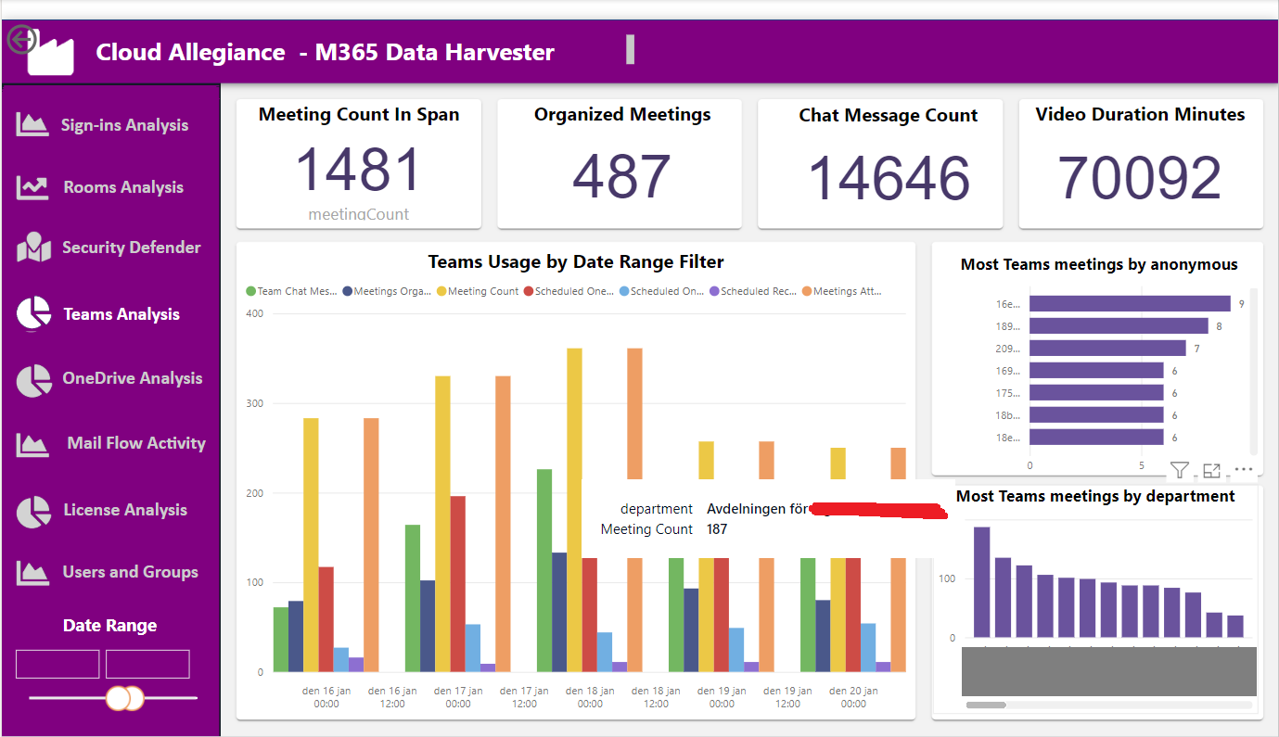The width and height of the screenshot is (1279, 737).
Task: Open the License Analysis page
Action: (125, 510)
